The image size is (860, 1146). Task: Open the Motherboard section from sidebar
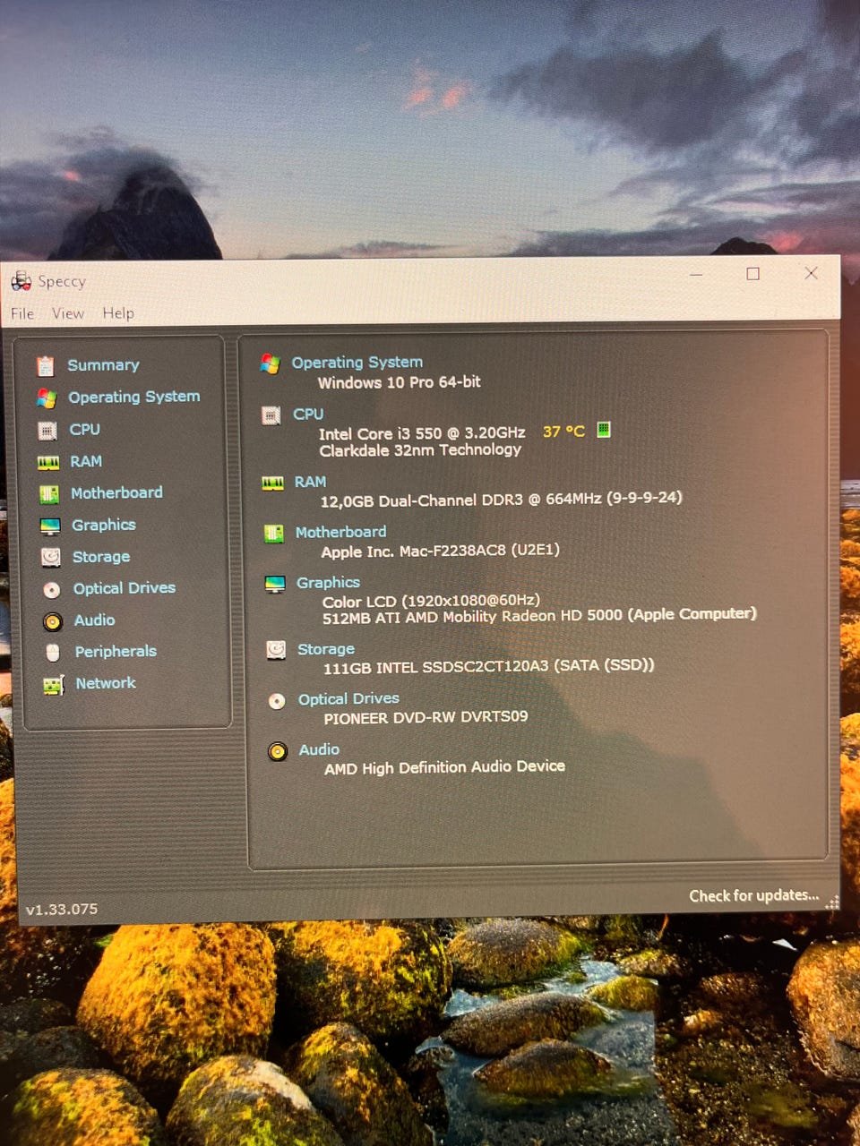pos(116,492)
